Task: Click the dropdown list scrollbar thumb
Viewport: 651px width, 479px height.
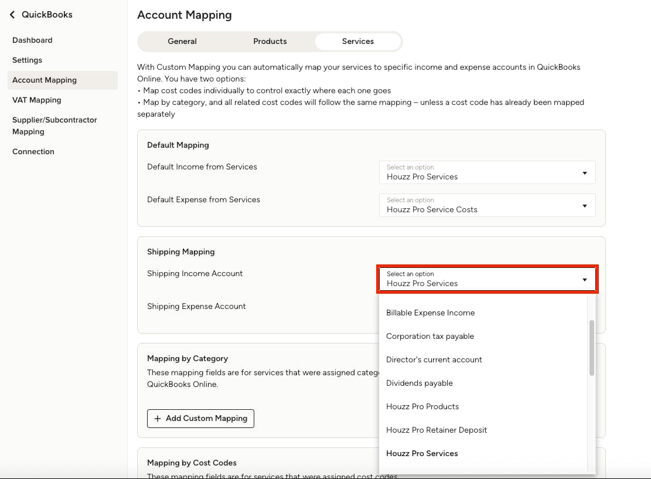Action: [592, 348]
